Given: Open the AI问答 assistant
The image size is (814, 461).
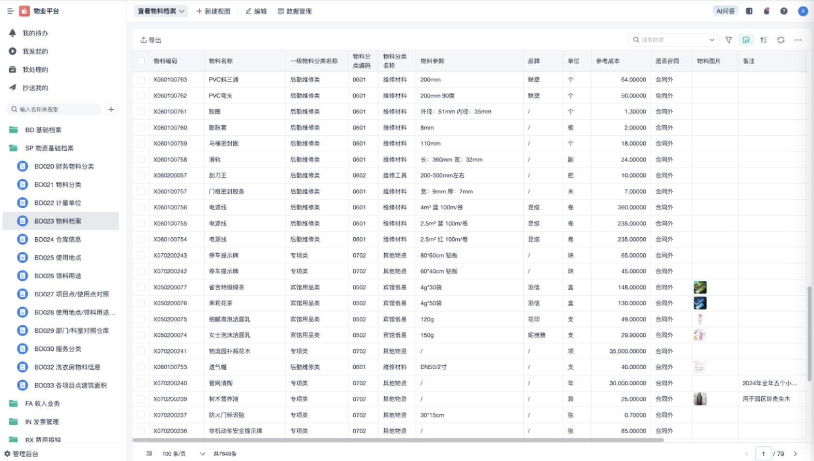Looking at the screenshot, I should coord(725,11).
